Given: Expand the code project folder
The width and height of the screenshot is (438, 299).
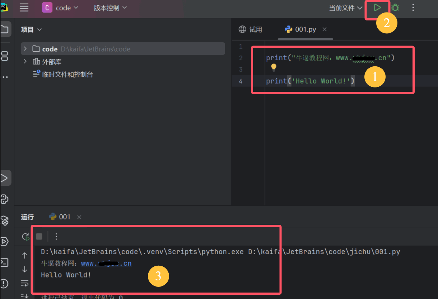Looking at the screenshot, I should pos(25,49).
